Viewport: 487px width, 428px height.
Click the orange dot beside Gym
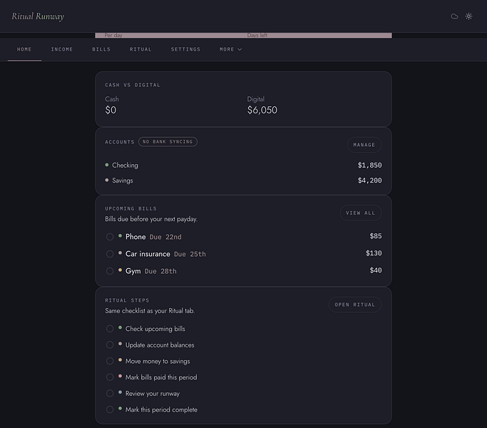(x=120, y=270)
